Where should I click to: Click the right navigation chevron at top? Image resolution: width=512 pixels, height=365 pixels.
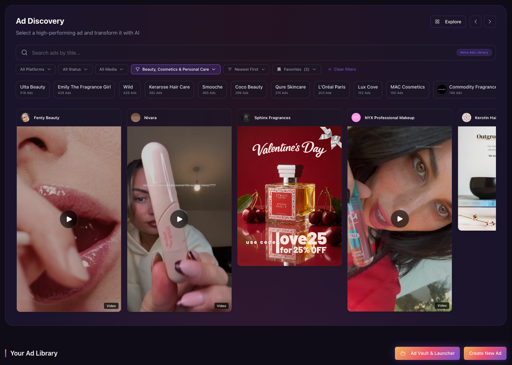(x=490, y=21)
